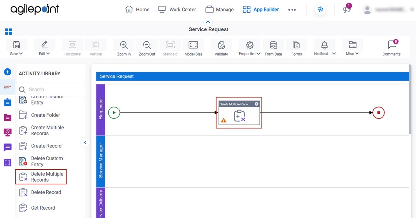The height and width of the screenshot is (218, 416).
Task: Click the green Start event node
Action: 114,113
